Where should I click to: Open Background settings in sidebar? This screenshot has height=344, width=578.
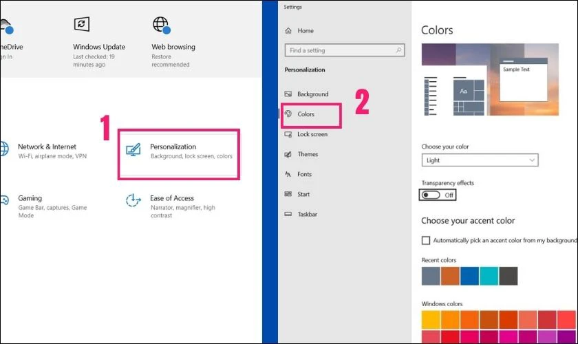pos(312,94)
